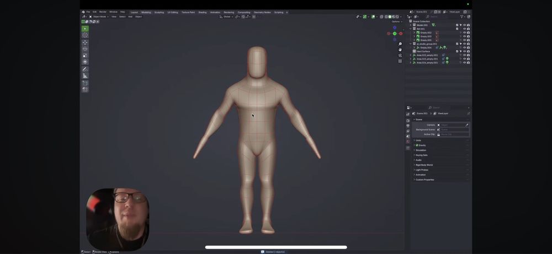Image resolution: width=552 pixels, height=254 pixels.
Task: Open the Blender logo menu
Action: (x=83, y=12)
